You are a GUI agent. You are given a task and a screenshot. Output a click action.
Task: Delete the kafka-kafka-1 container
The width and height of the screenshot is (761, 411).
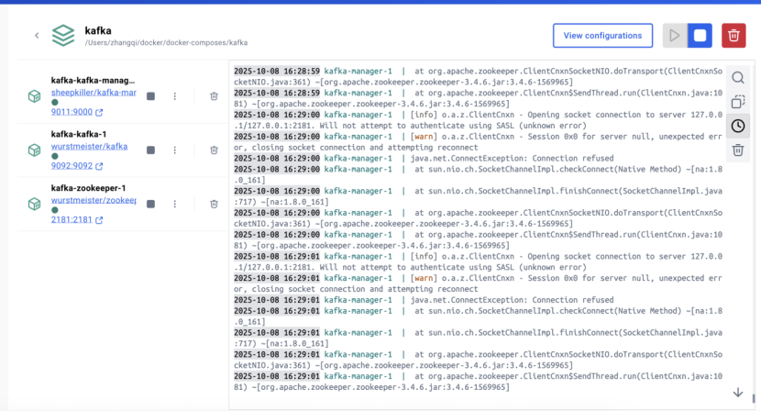pyautogui.click(x=214, y=150)
